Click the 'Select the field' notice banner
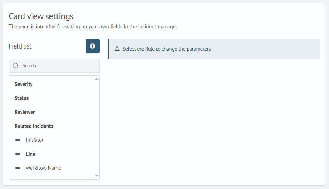The height and width of the screenshot is (189, 329). click(x=214, y=49)
